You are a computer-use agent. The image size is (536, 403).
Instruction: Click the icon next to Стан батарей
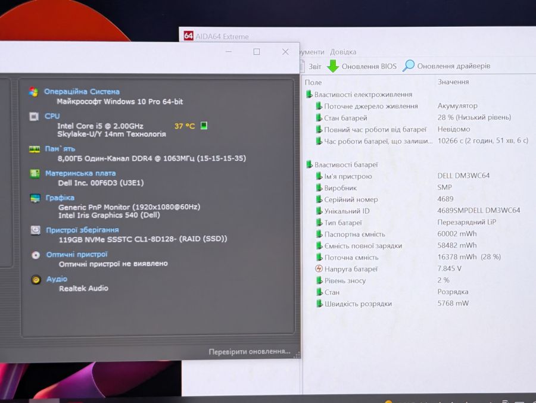[x=319, y=118]
